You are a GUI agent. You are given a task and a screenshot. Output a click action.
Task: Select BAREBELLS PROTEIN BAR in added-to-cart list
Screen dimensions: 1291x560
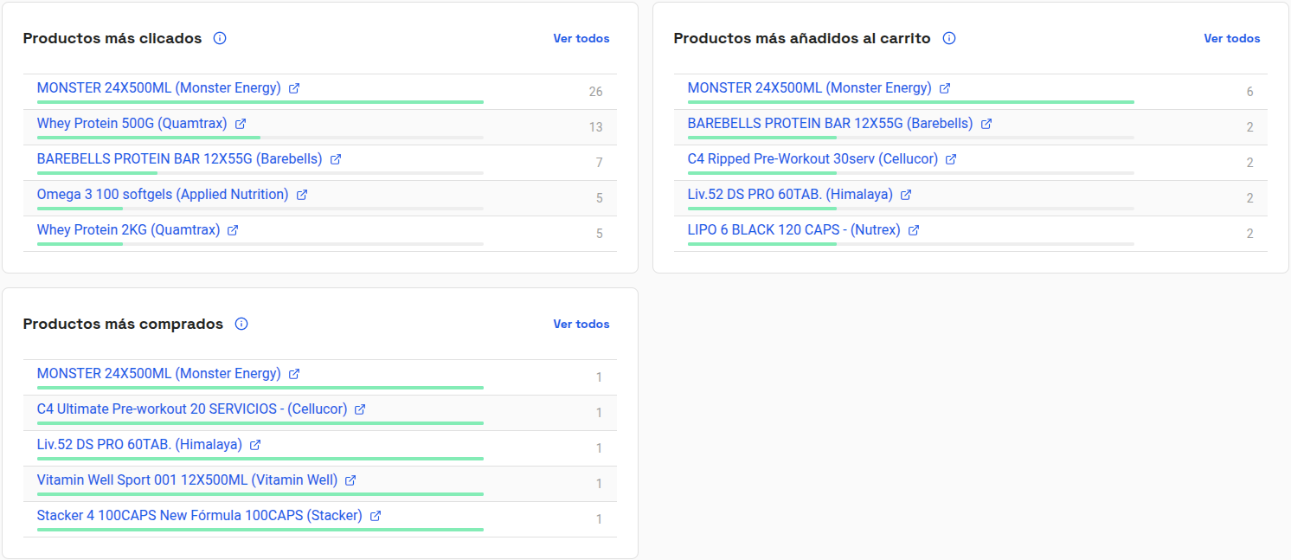831,123
